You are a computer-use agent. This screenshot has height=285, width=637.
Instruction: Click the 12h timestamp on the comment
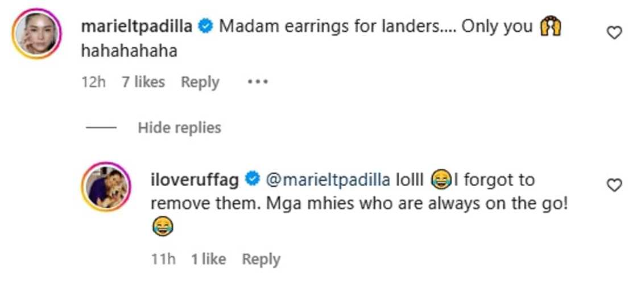click(93, 82)
